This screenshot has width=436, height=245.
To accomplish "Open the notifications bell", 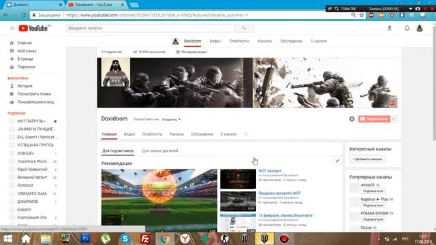I will [x=407, y=28].
